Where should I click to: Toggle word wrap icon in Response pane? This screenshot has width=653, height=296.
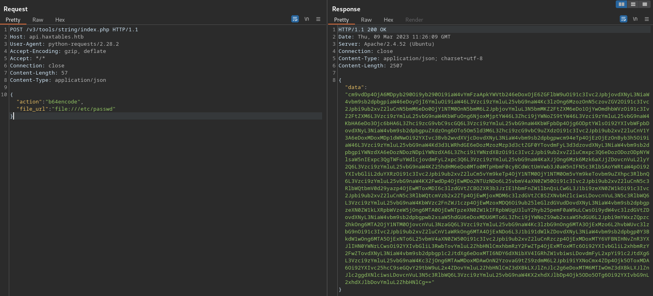623,19
